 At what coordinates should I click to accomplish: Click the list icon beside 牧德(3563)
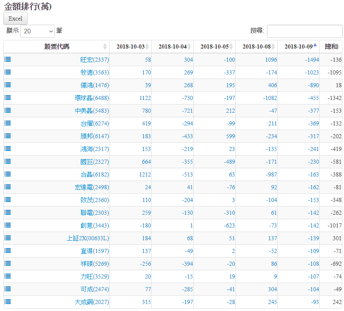[x=8, y=72]
